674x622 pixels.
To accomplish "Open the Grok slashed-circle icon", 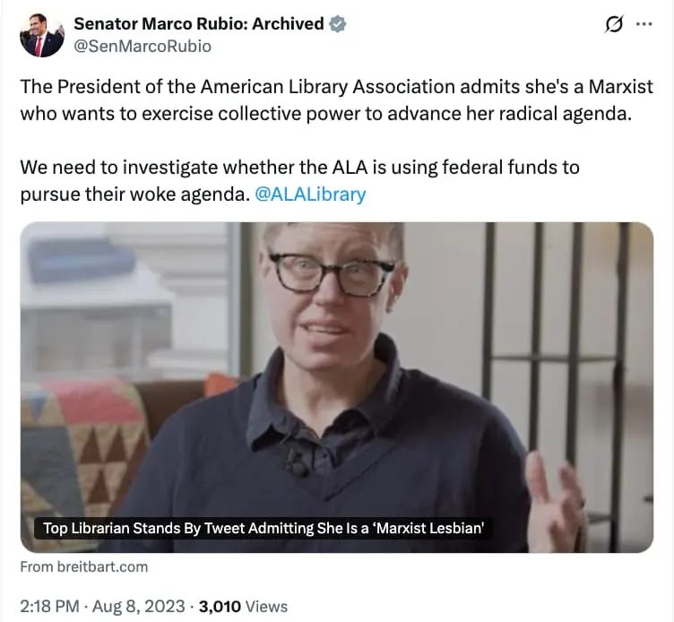I will point(613,23).
